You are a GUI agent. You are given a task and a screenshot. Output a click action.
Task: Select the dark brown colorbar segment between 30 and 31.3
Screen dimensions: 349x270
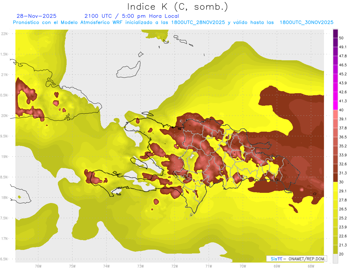(335, 178)
